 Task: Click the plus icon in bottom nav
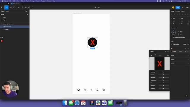tap(91, 90)
